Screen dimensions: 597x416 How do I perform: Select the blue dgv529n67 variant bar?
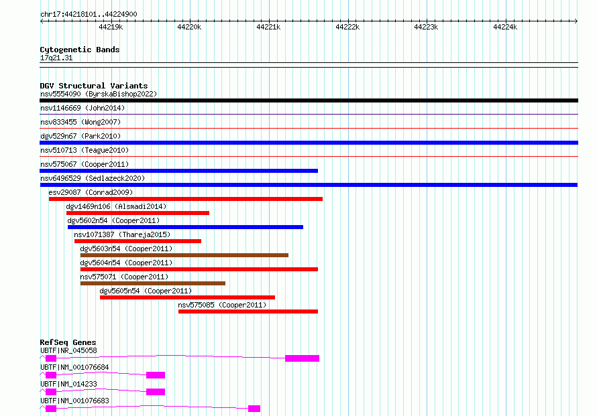coord(309,143)
